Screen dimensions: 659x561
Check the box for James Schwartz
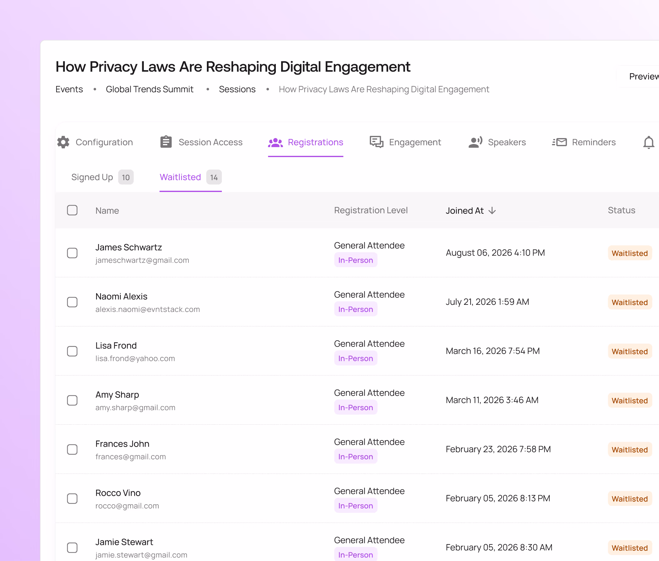[72, 253]
